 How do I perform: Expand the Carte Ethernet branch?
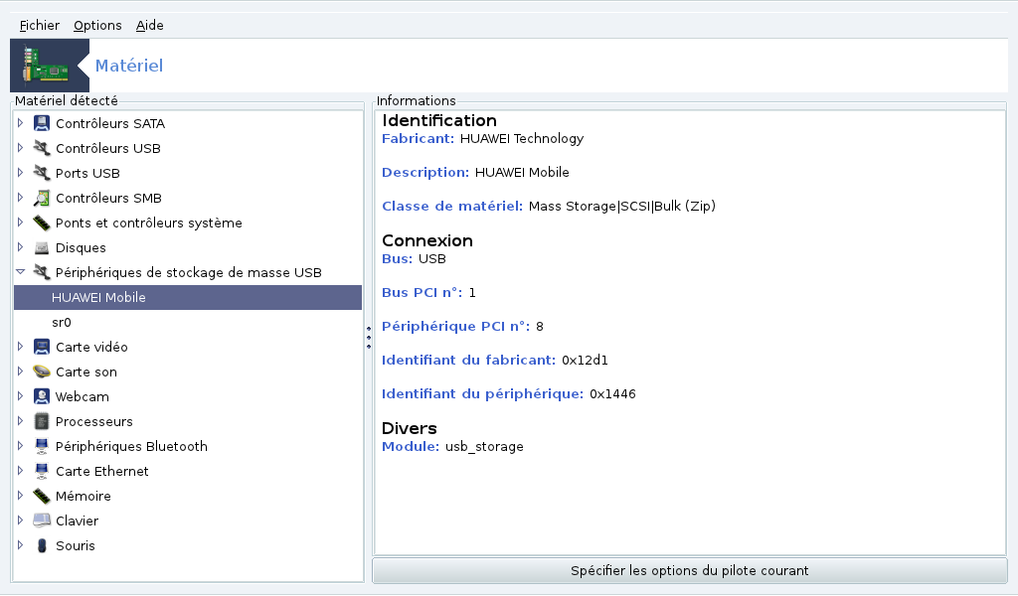tap(20, 470)
